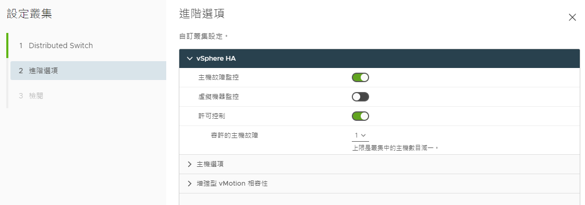Click the 許可控制 label text
Image resolution: width=585 pixels, height=205 pixels.
coord(212,116)
